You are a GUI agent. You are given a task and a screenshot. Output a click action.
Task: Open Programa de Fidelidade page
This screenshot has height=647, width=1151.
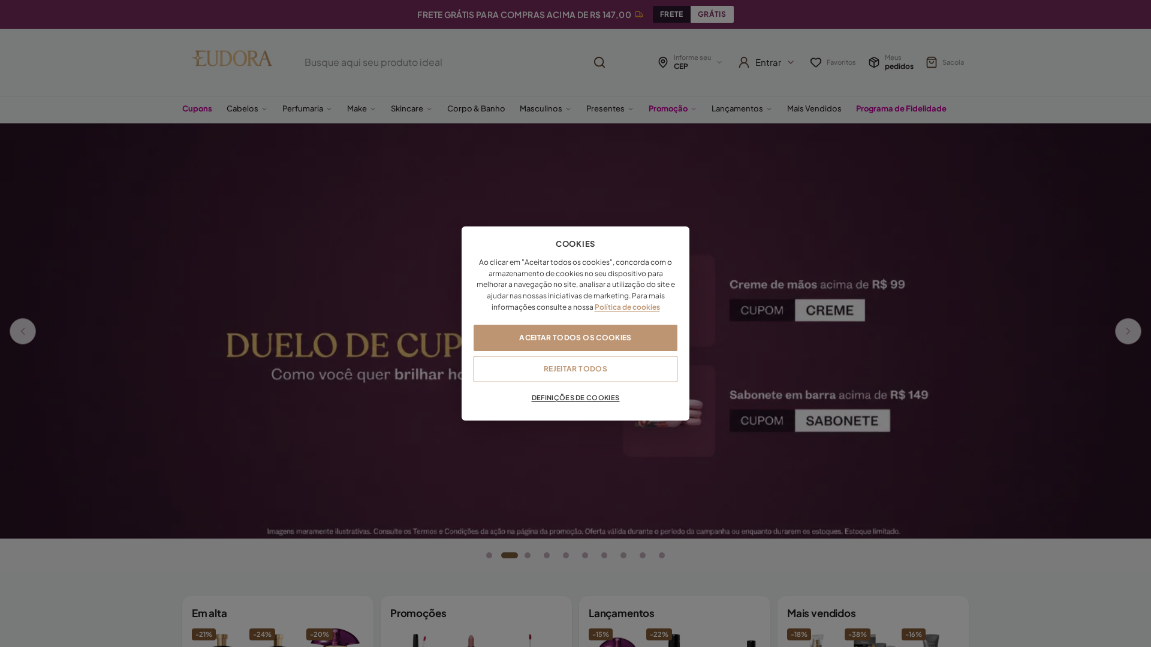pyautogui.click(x=901, y=109)
